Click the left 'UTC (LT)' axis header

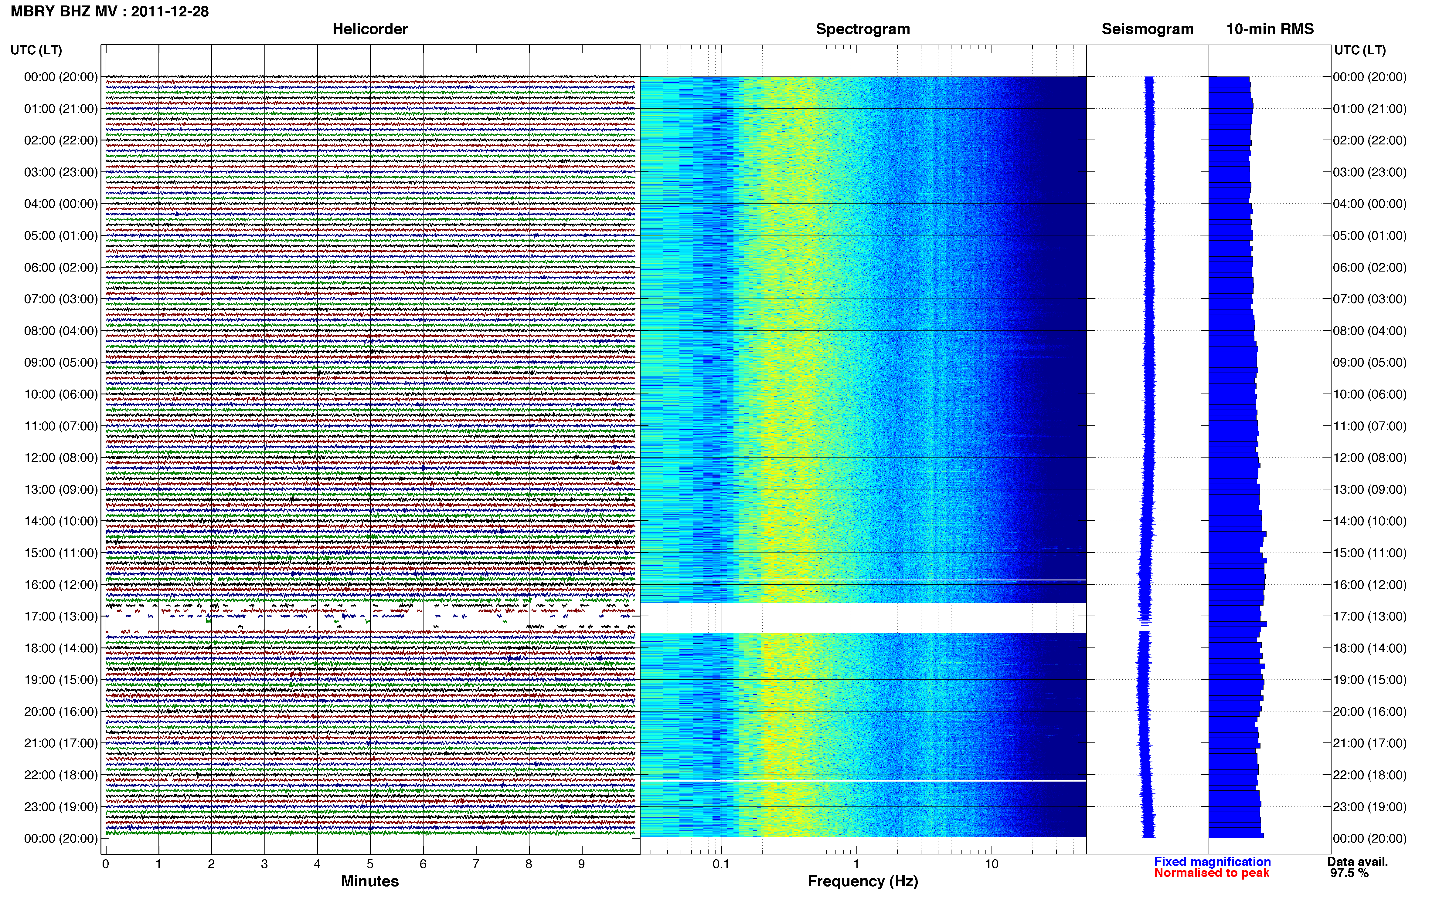(x=36, y=50)
